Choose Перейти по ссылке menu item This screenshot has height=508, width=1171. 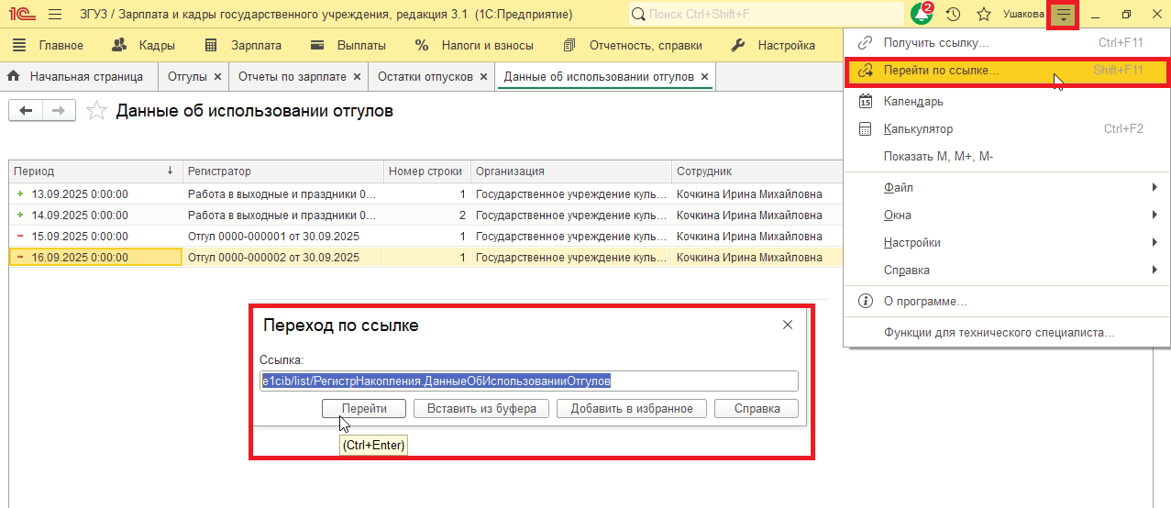click(x=1007, y=71)
